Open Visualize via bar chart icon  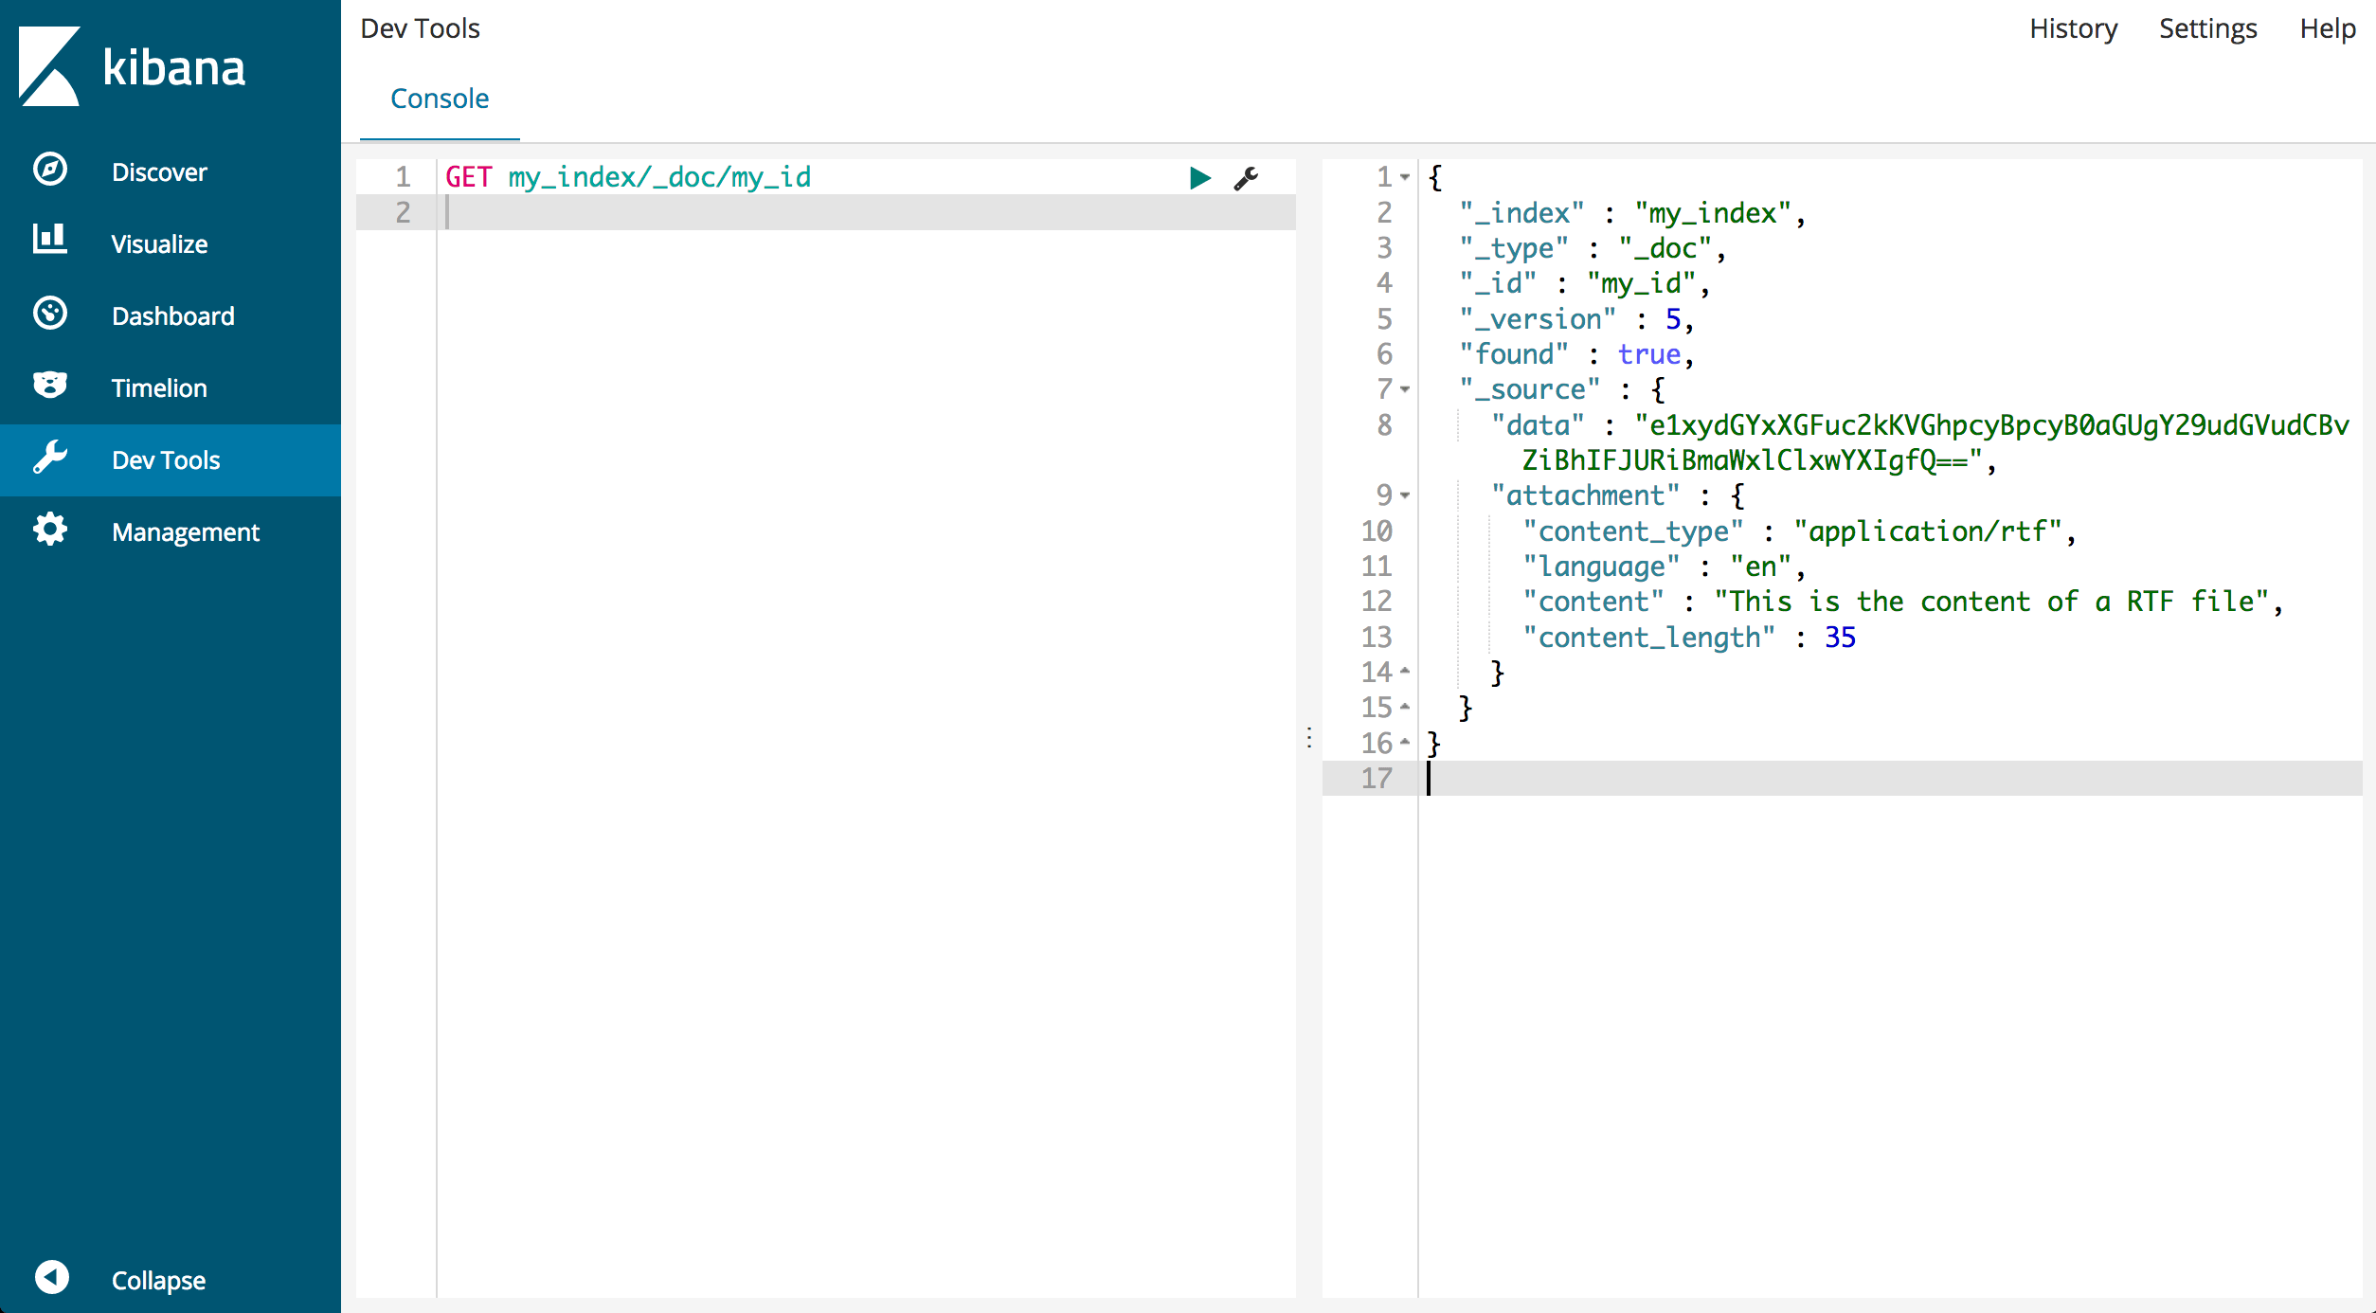tap(50, 241)
